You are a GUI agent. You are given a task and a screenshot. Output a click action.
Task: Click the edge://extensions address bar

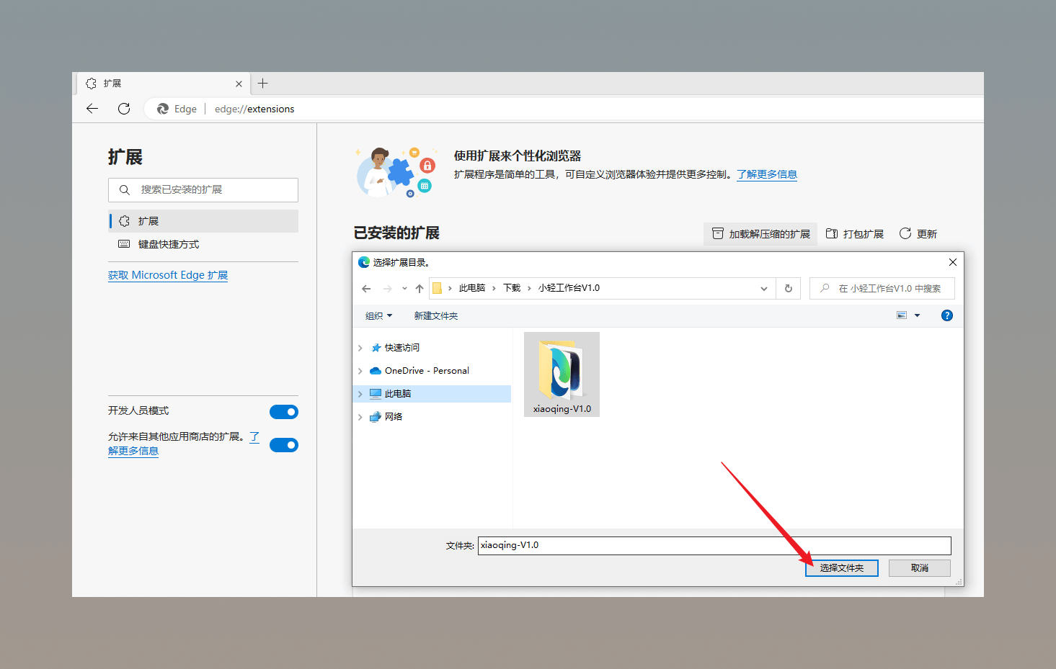coord(254,109)
